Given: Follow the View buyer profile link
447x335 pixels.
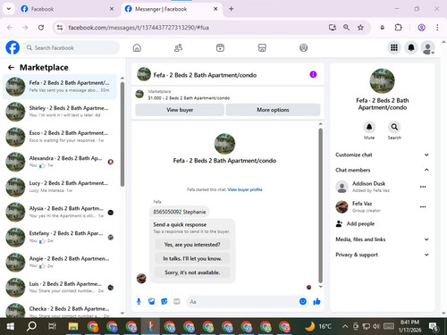Looking at the screenshot, I should click(245, 189).
